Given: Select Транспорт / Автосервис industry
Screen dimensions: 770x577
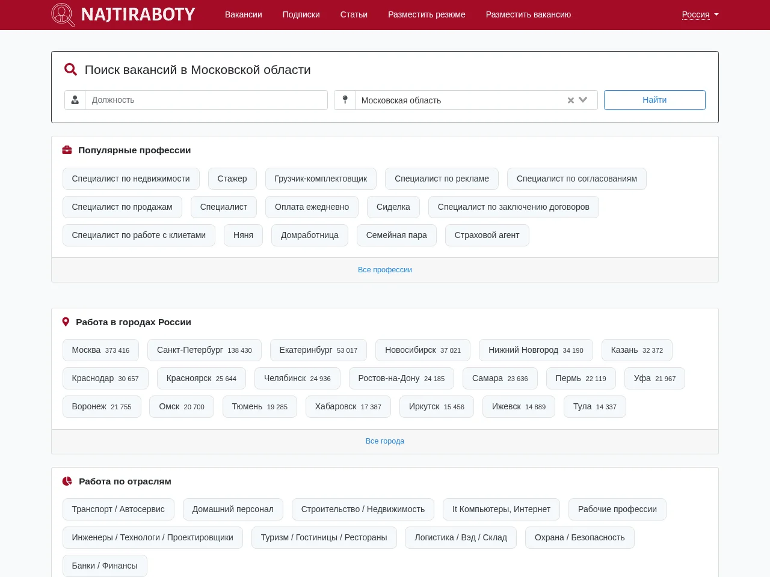Looking at the screenshot, I should click(x=119, y=510).
